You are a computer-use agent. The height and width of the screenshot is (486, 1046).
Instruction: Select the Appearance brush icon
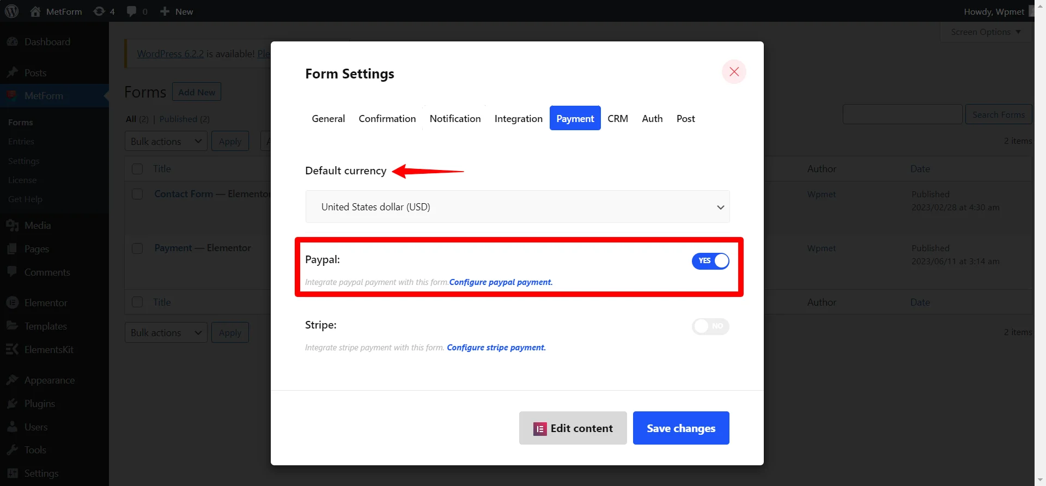12,380
